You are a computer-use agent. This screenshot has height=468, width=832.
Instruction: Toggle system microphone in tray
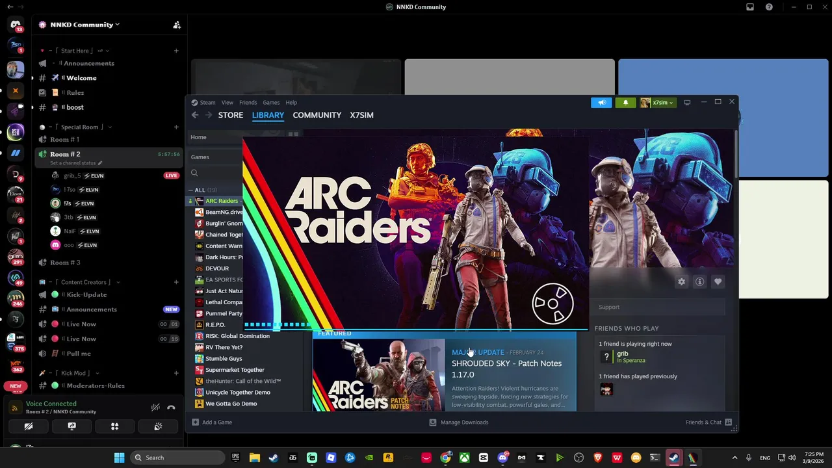(x=749, y=458)
